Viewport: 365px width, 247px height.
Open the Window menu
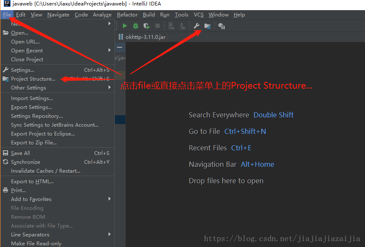click(x=218, y=15)
